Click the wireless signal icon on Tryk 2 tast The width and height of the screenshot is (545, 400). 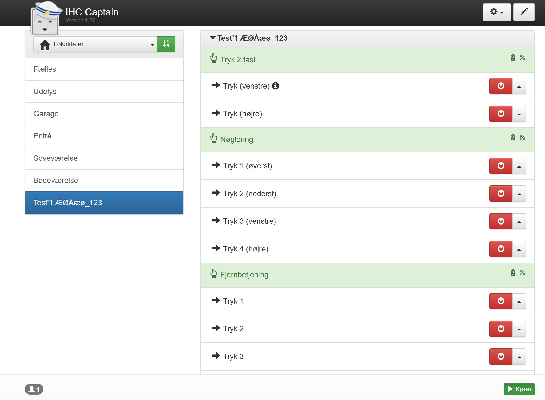click(522, 58)
